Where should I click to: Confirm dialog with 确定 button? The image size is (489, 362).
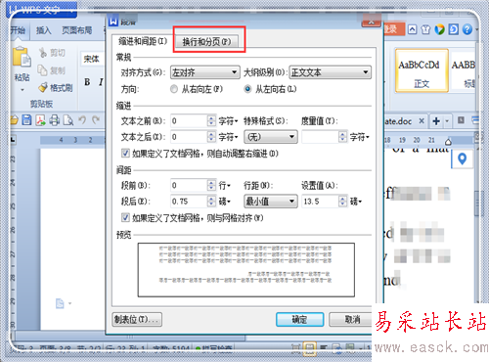tap(300, 319)
